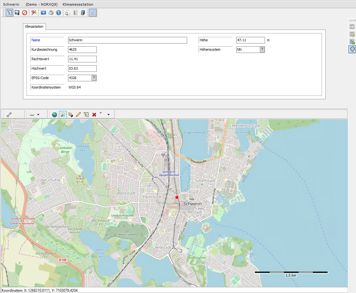Click the Schwerin Hauptbahnhof label on the map
356x293 pixels.
(x=169, y=174)
